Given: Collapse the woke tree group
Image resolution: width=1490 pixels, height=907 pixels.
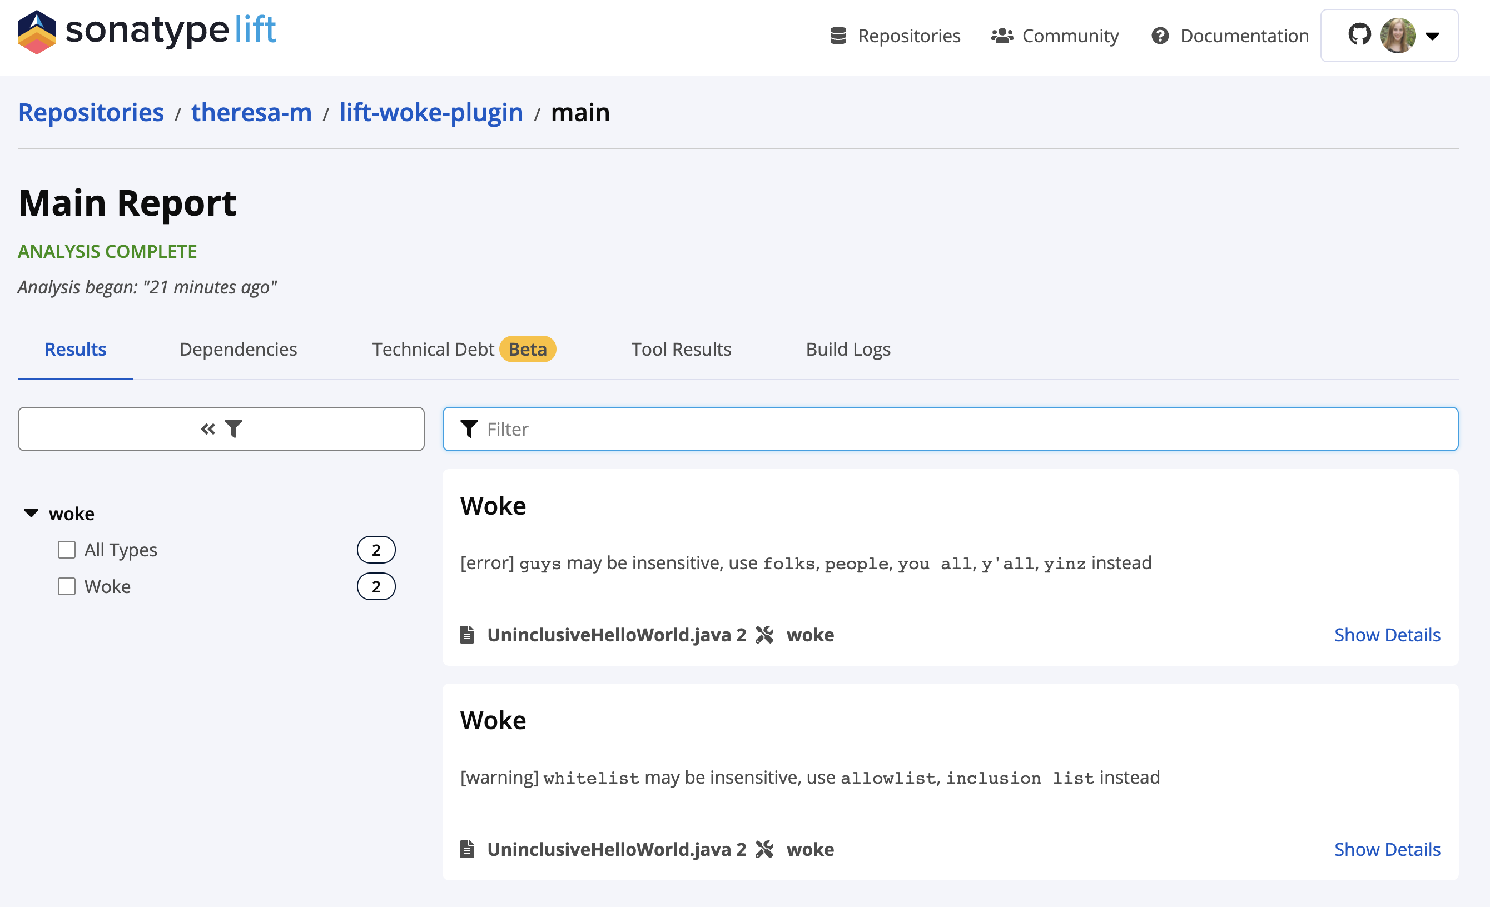Looking at the screenshot, I should pos(31,514).
